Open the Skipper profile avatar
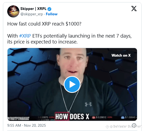Image resolution: width=144 pixels, height=131 pixels. (x=13, y=11)
